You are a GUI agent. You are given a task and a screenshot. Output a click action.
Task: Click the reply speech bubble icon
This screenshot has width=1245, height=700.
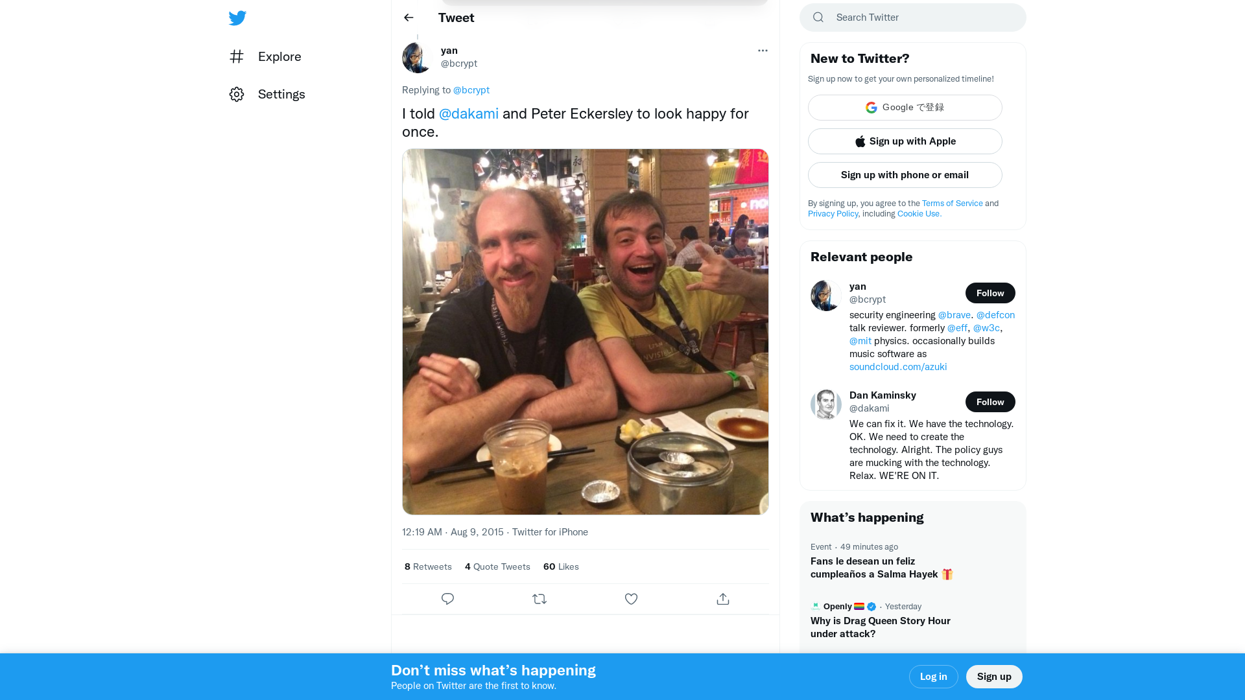tap(447, 599)
